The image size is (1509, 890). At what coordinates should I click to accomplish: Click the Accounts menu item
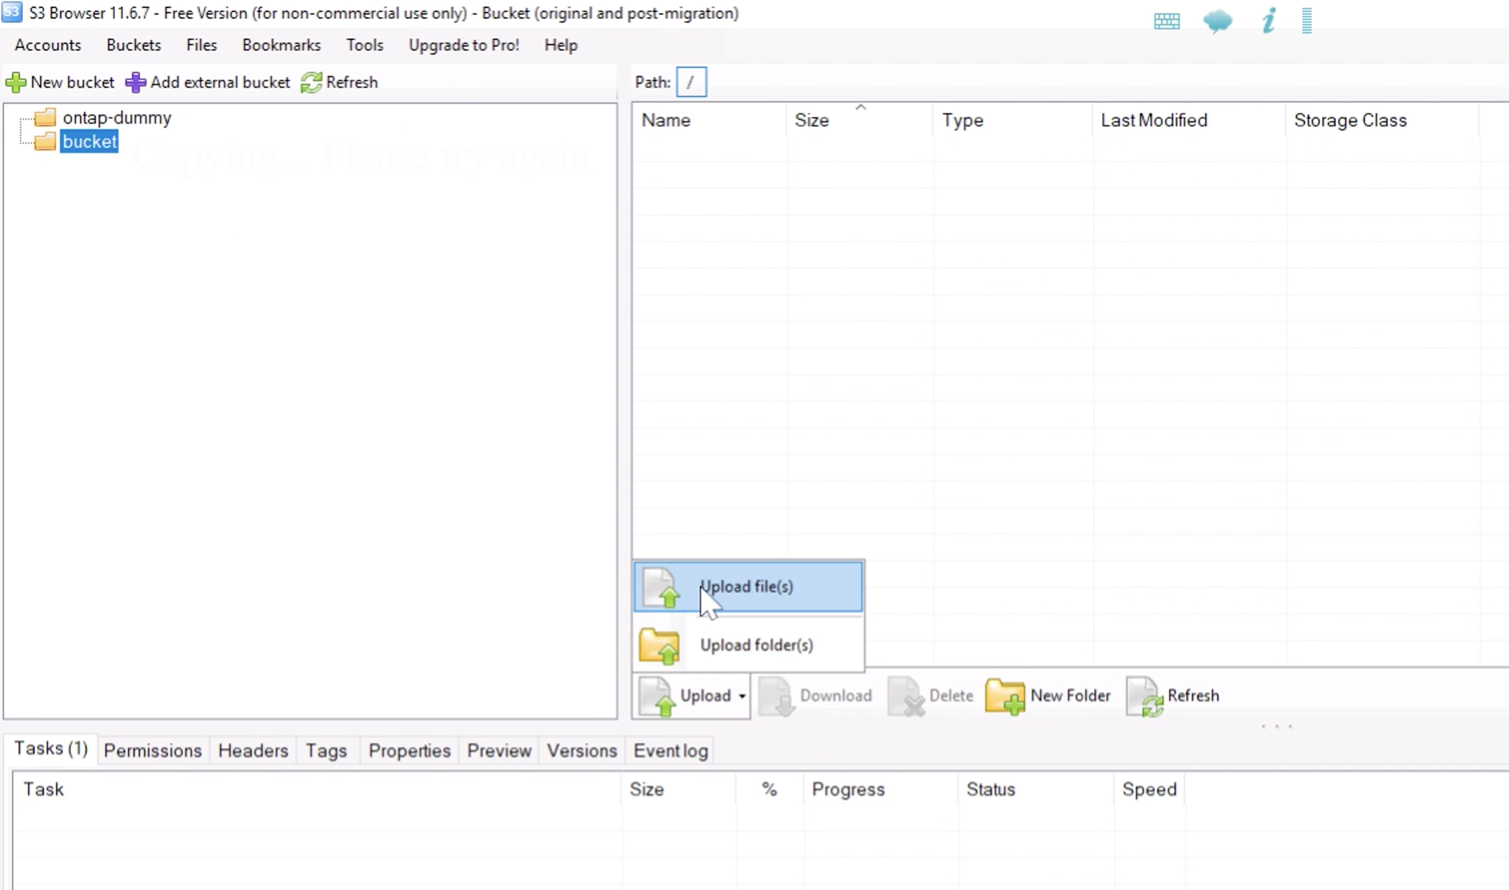pyautogui.click(x=48, y=45)
